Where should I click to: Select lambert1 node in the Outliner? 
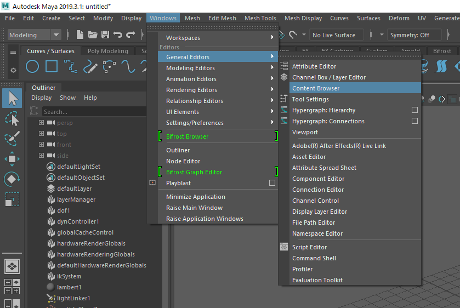(69, 287)
